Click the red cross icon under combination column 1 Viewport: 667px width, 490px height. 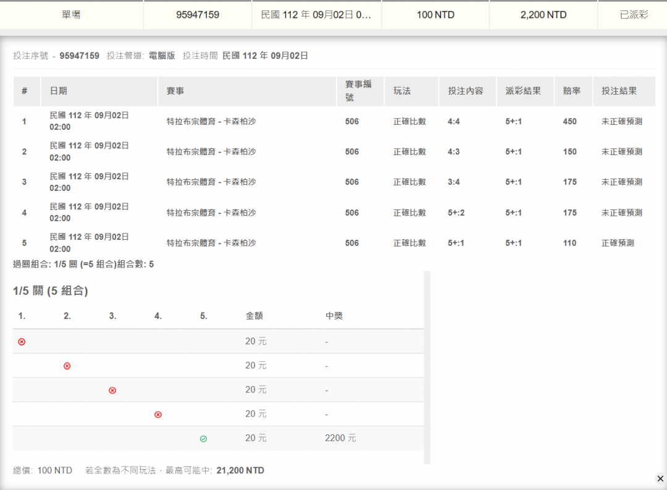[x=22, y=342]
